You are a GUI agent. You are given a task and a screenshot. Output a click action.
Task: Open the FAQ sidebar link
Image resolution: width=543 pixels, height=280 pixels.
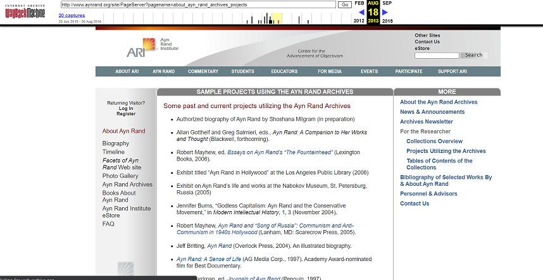click(x=108, y=224)
